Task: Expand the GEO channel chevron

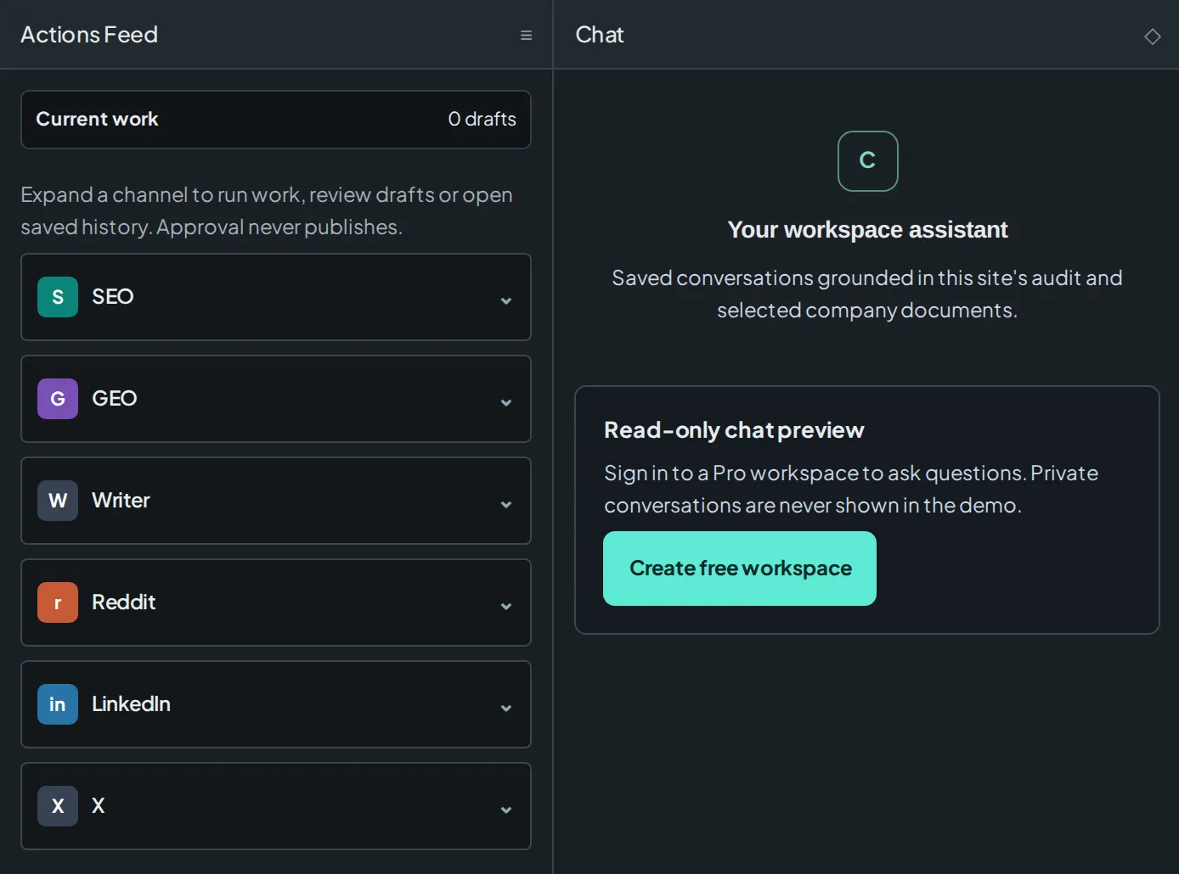Action: pyautogui.click(x=506, y=402)
